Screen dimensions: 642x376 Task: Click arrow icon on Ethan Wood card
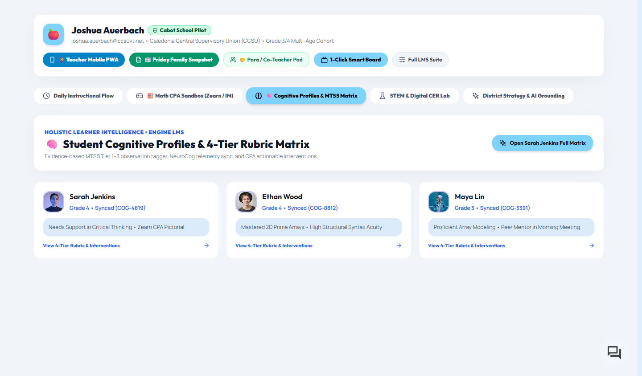(399, 245)
